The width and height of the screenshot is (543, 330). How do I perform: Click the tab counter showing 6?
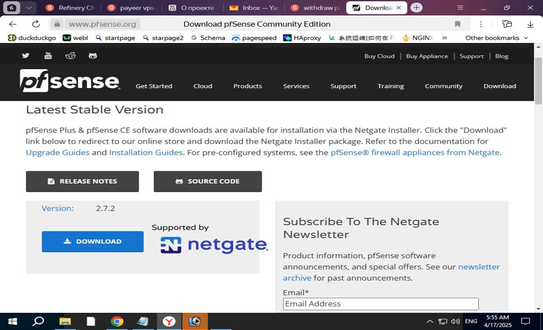click(12, 8)
